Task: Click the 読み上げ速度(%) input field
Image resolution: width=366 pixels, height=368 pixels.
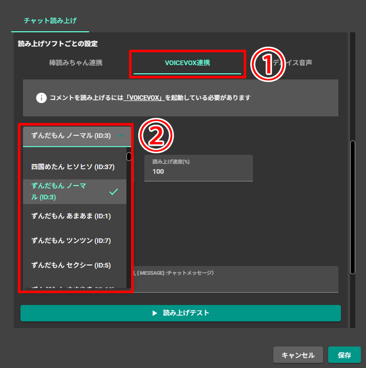Action: click(199, 168)
